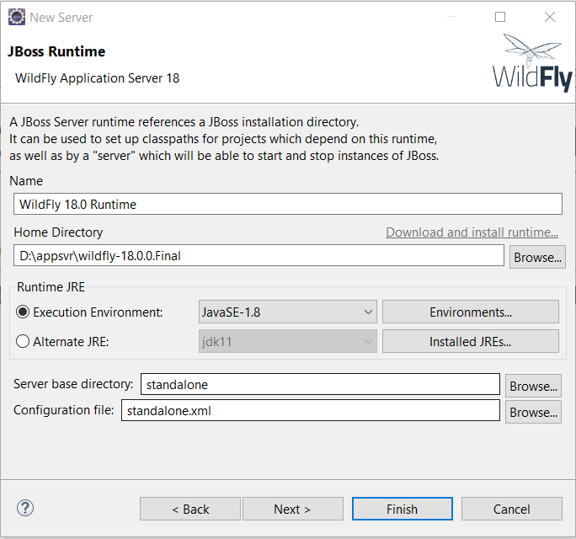This screenshot has height=539, width=576.
Task: Go to the previous page with Back
Action: [x=190, y=509]
